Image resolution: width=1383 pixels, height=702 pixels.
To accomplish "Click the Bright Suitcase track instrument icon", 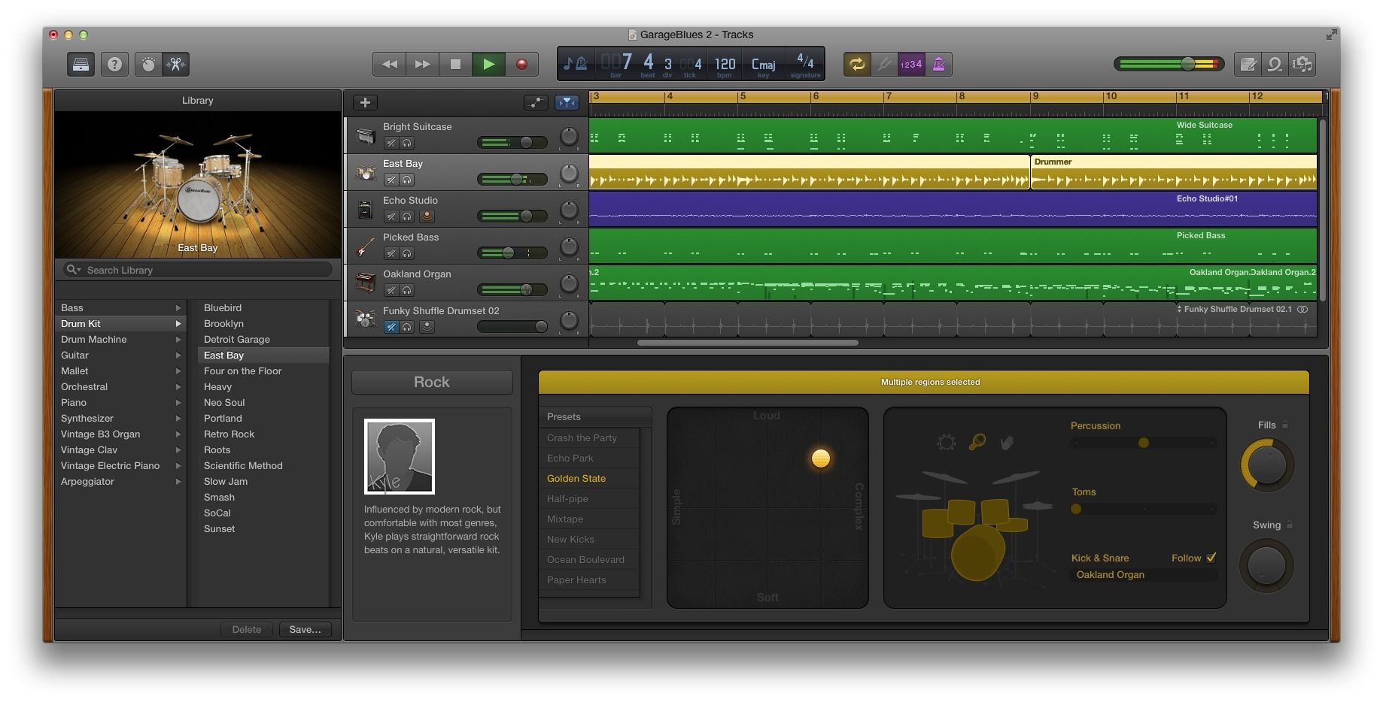I will [x=366, y=136].
